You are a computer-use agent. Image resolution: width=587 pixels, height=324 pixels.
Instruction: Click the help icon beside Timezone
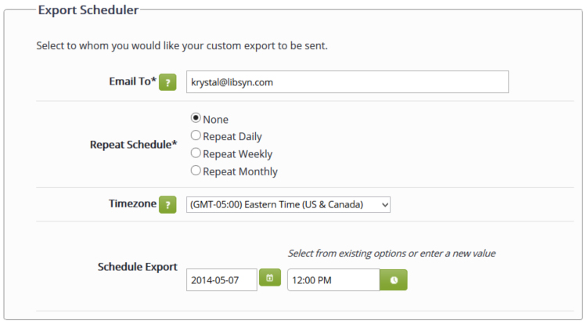pos(167,204)
